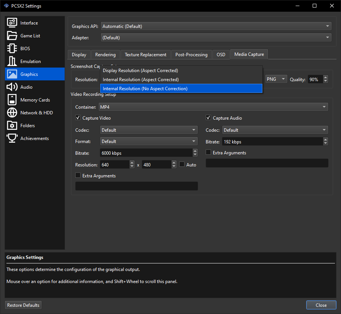Decrease screenshot Quality with down arrow
This screenshot has width=341, height=314.
coord(325,81)
